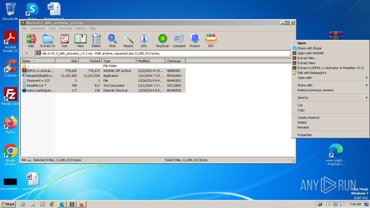Open the Options menu
The image size is (370, 208).
click(x=81, y=28)
